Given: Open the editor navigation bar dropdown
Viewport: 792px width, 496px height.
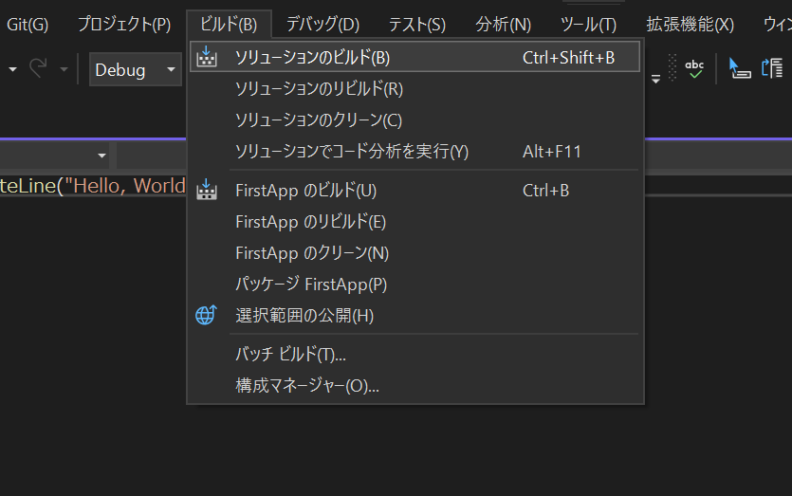Looking at the screenshot, I should 101,156.
